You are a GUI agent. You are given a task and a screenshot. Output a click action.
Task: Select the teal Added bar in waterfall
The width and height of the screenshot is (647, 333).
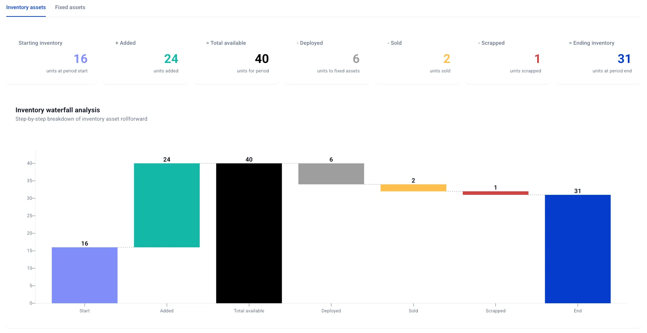(167, 205)
